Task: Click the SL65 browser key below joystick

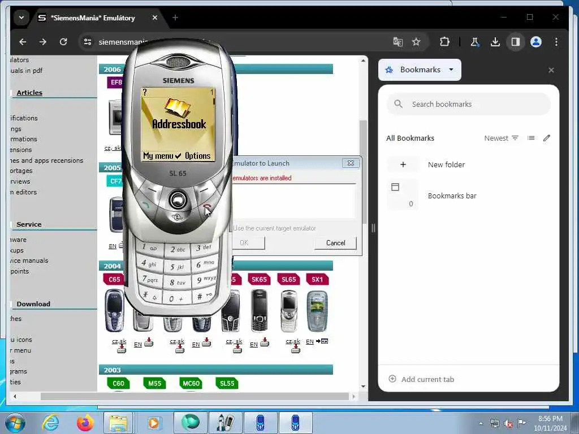Action: pos(178,218)
